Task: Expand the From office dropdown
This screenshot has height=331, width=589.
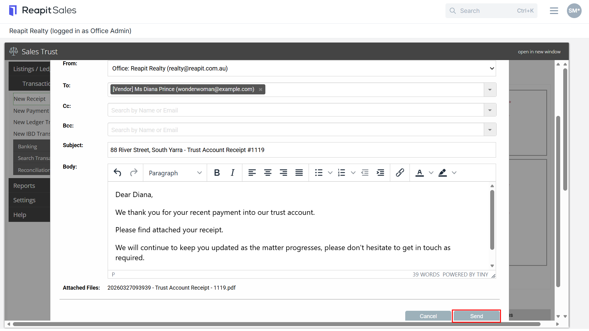Action: (302, 68)
